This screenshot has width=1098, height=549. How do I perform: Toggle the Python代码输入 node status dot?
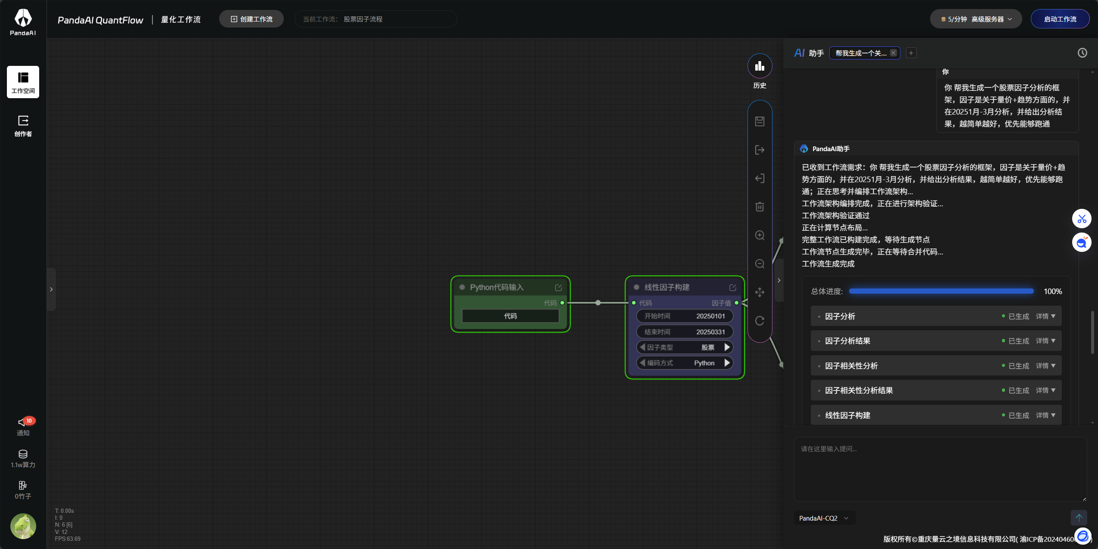tap(462, 287)
